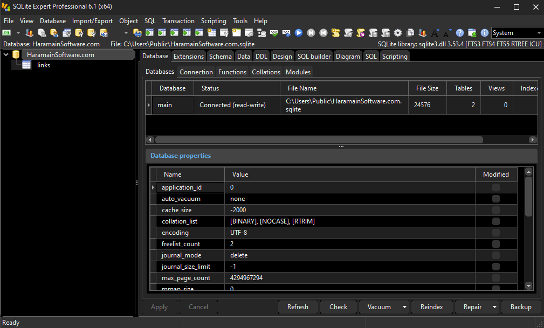Viewport: 544px width, 328px height.
Task: Open help via blue question mark icon
Action: coord(460,33)
